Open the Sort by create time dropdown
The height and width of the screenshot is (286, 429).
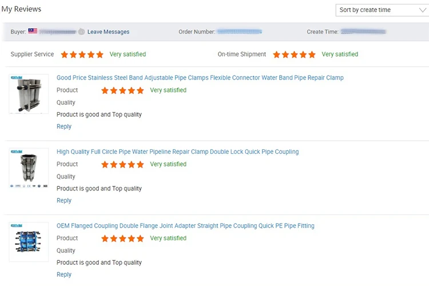tap(380, 10)
